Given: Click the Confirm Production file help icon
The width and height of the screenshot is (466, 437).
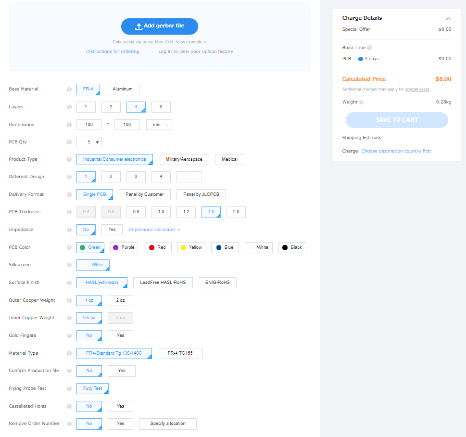Looking at the screenshot, I should tap(69, 371).
